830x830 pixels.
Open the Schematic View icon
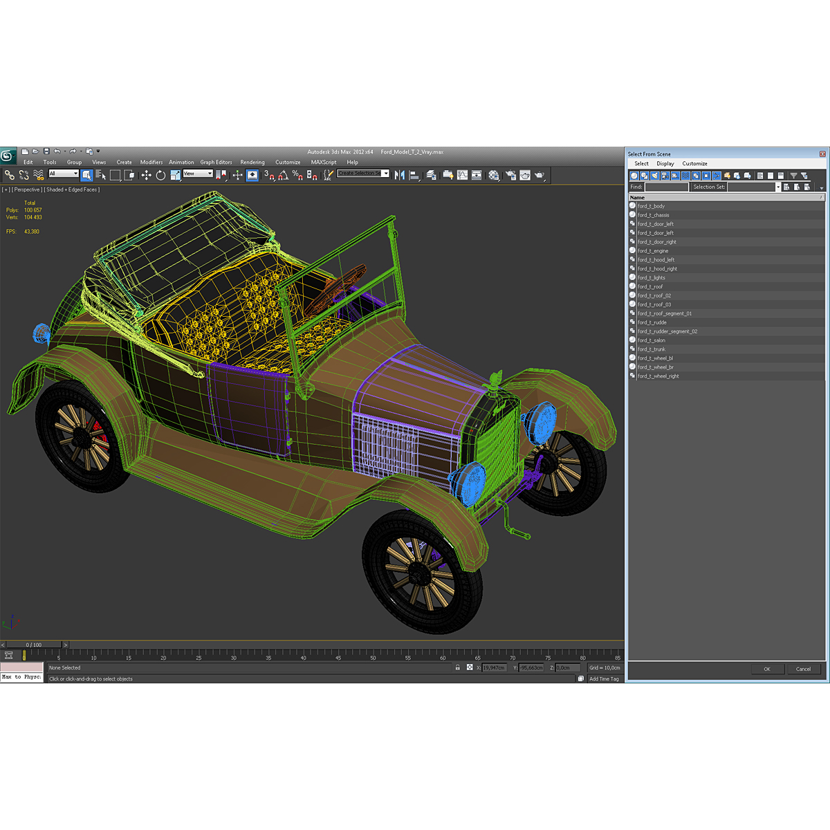[476, 175]
